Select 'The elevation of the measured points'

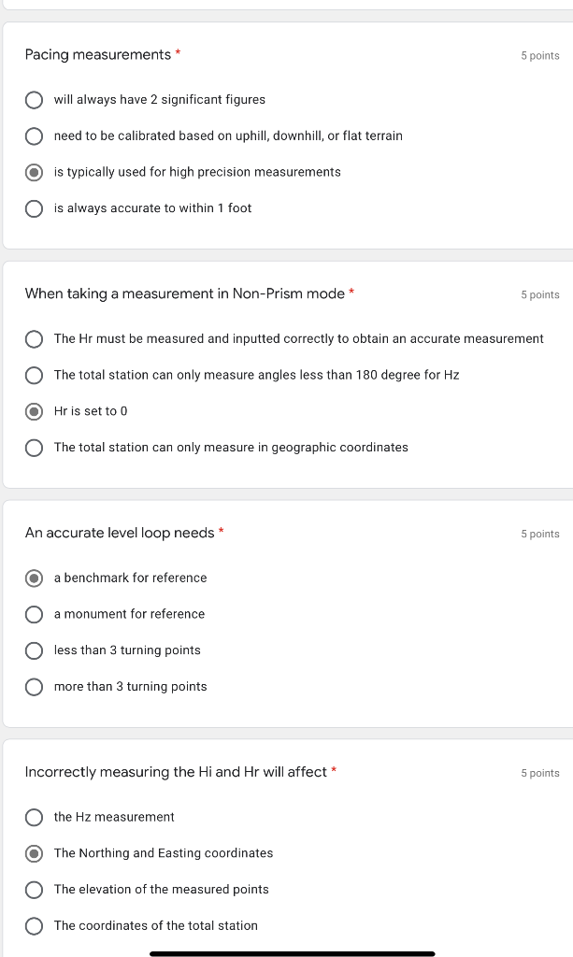(x=34, y=890)
